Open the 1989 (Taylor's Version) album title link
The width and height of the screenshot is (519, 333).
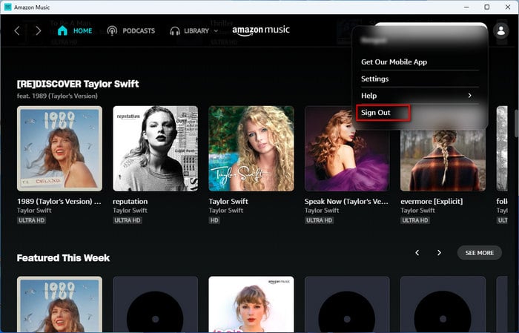pos(59,201)
